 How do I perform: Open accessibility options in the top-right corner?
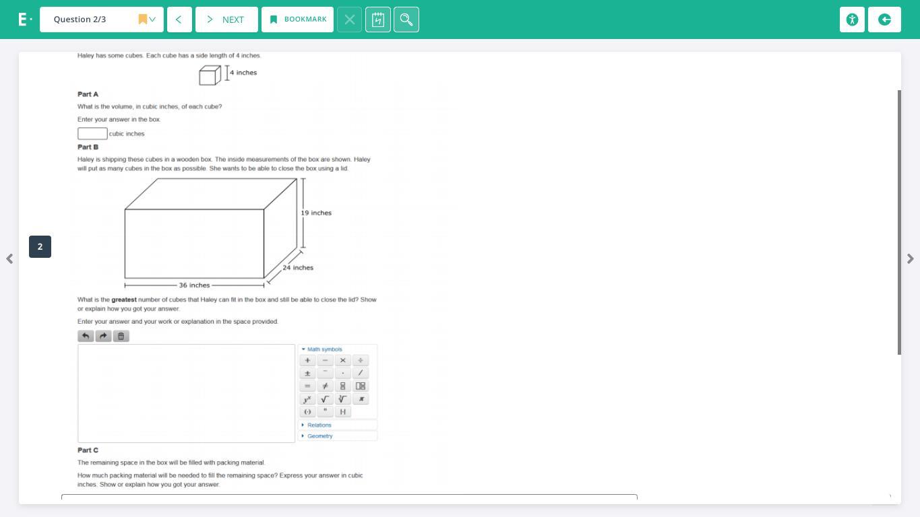pos(852,20)
